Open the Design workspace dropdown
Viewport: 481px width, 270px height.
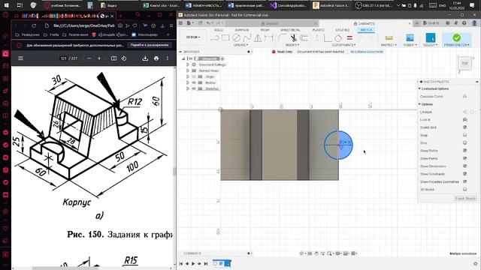pos(193,37)
